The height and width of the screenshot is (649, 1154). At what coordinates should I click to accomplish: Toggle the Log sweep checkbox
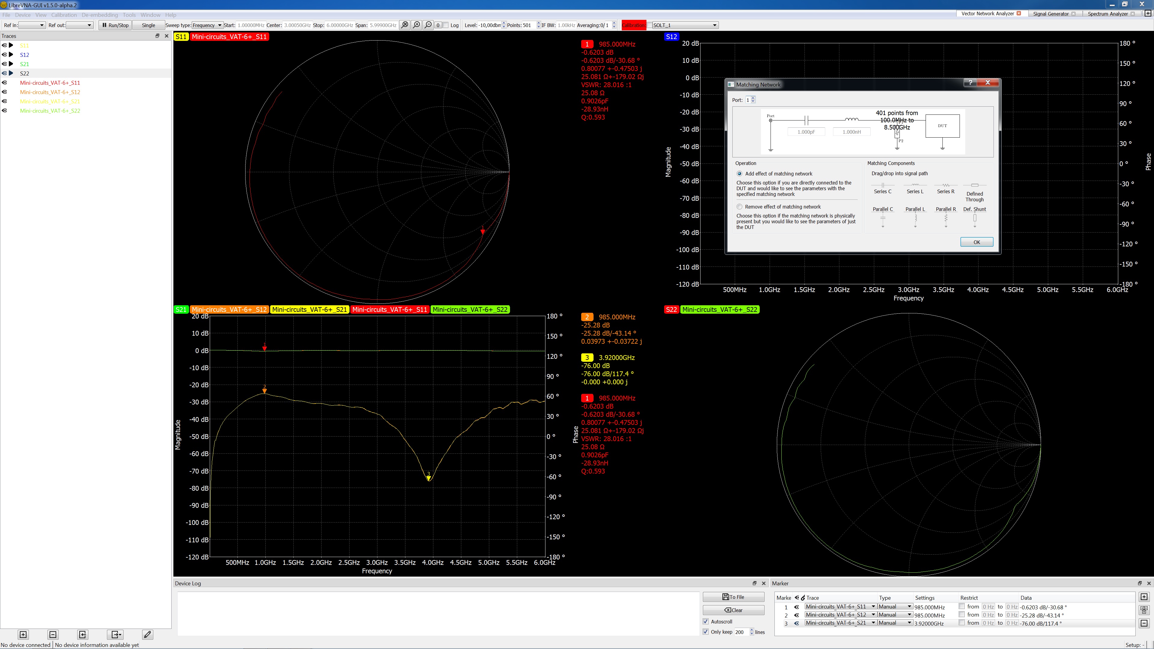446,25
